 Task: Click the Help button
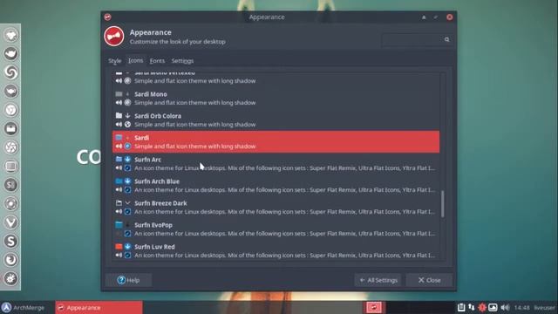click(x=128, y=280)
